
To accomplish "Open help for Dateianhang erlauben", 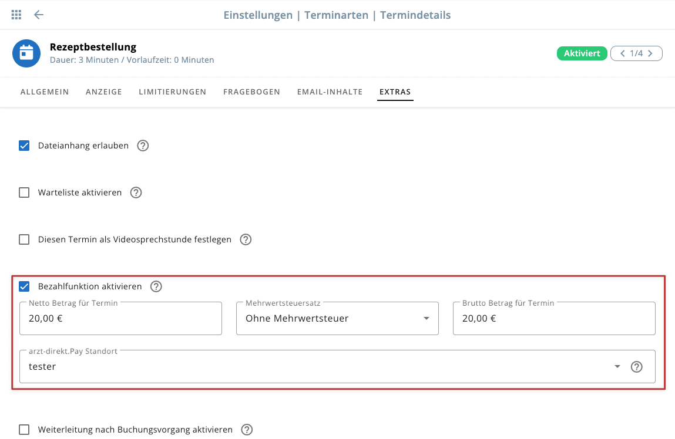I will click(x=143, y=146).
